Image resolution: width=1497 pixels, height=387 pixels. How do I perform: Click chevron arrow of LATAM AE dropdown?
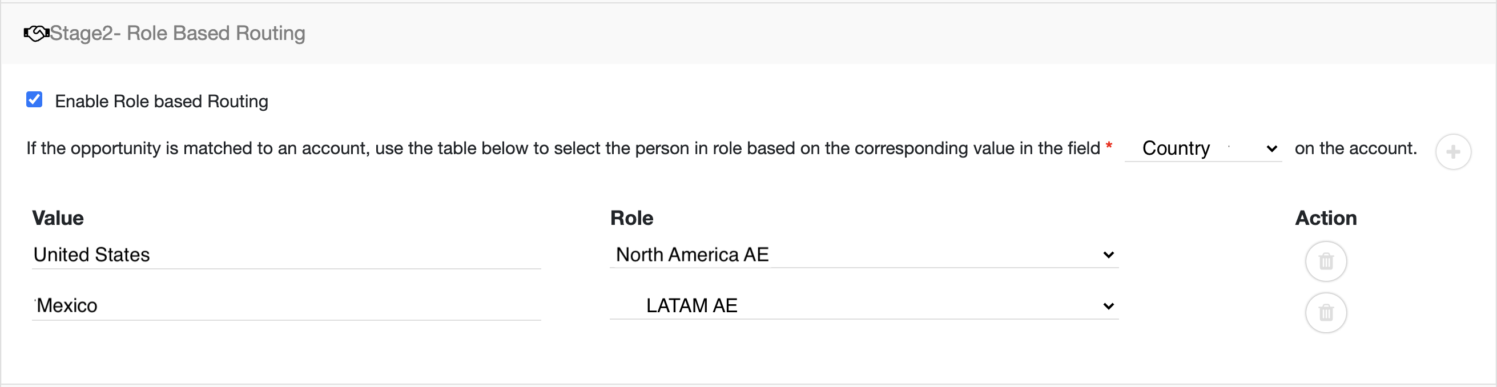(x=1108, y=306)
